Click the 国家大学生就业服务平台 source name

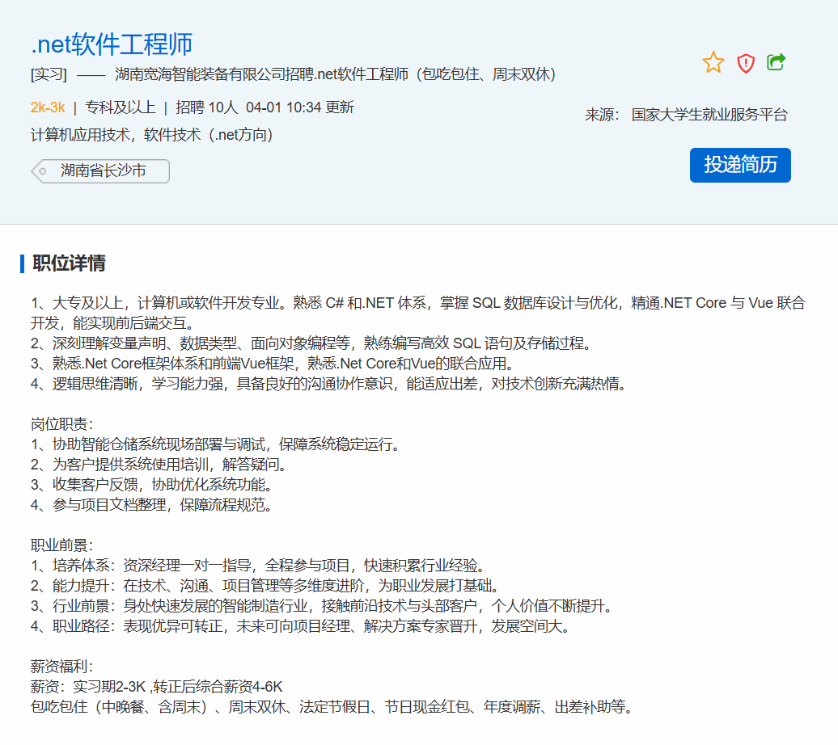(x=709, y=115)
